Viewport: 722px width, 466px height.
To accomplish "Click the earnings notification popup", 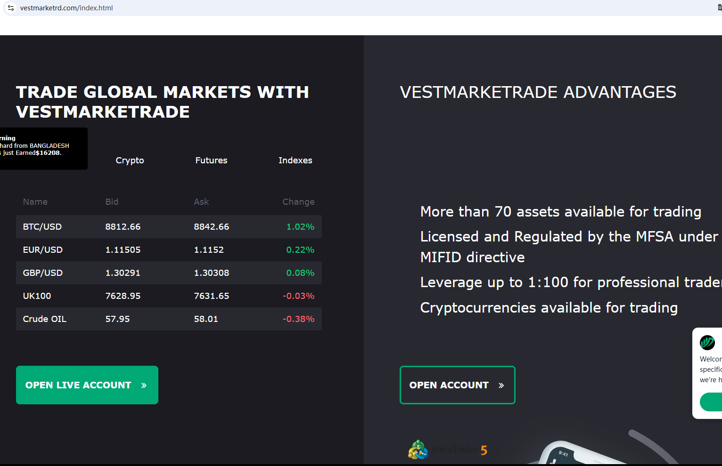I will (42, 148).
